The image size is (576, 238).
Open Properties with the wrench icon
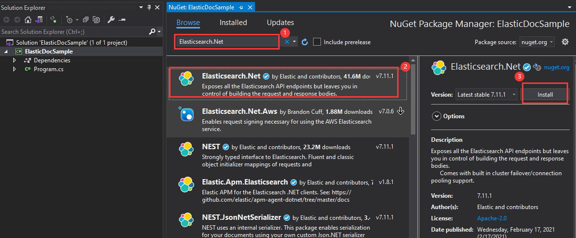(x=111, y=20)
